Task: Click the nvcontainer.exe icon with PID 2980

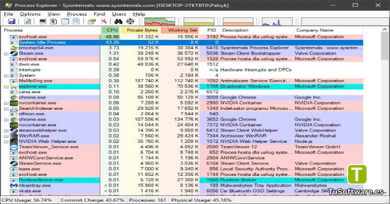Action: (x=14, y=103)
